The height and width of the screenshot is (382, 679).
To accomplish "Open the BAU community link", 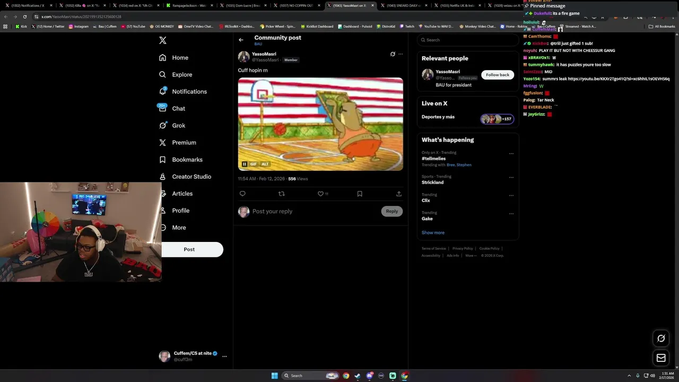I will tap(258, 44).
